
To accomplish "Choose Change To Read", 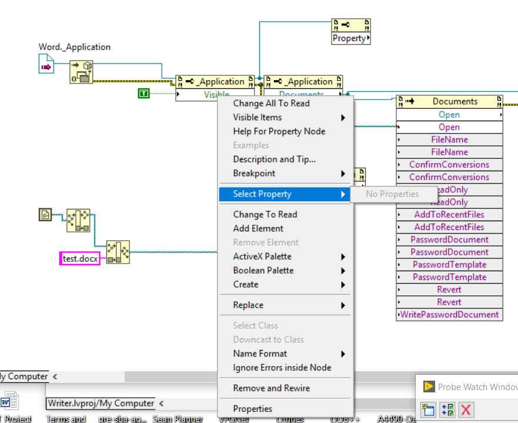I will click(285, 215).
